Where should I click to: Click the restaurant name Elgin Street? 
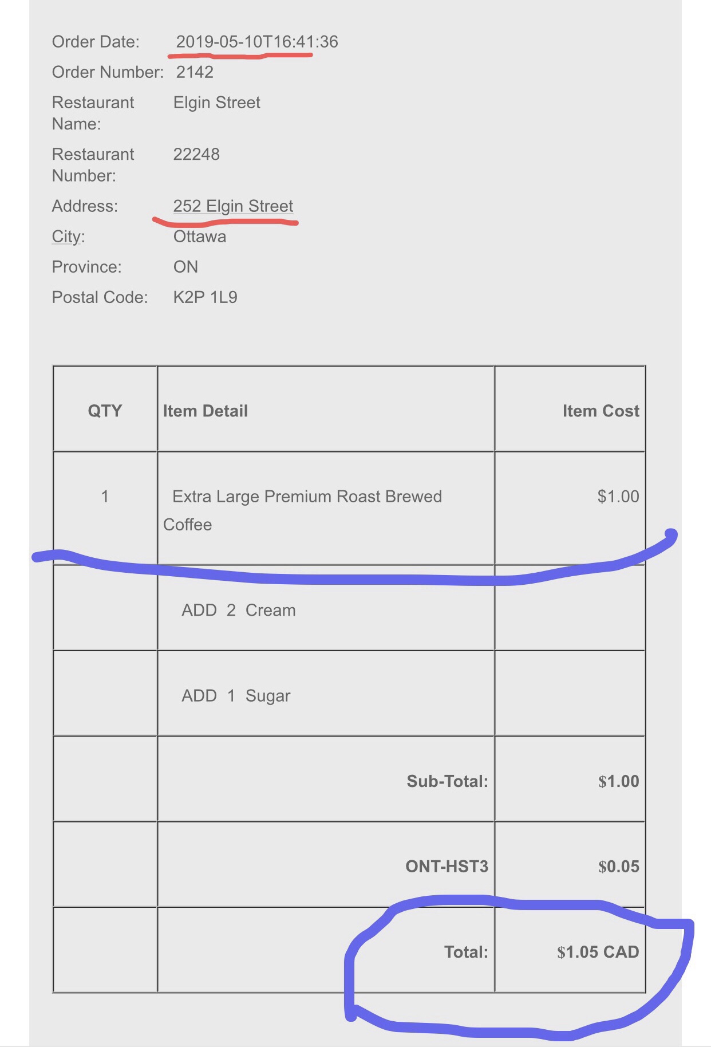click(x=216, y=102)
